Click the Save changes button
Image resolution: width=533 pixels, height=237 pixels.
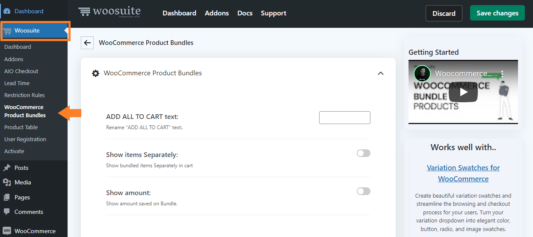click(497, 13)
